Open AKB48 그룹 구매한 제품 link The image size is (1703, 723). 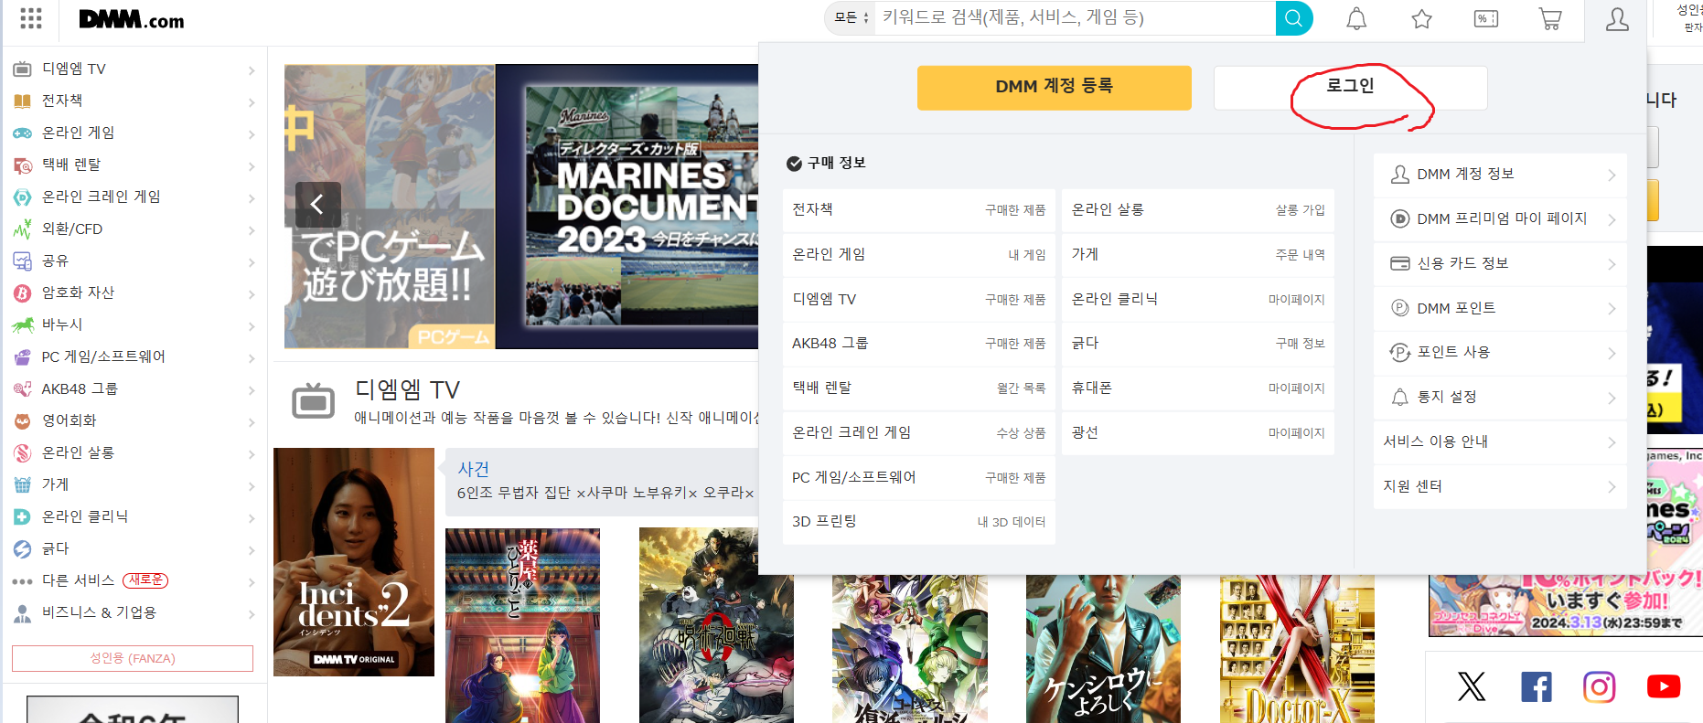(x=919, y=344)
